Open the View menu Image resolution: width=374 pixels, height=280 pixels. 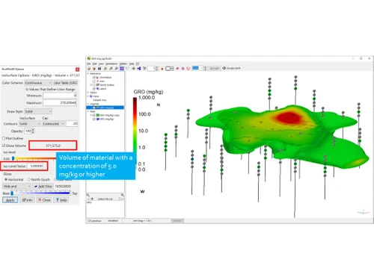pyautogui.click(x=101, y=63)
